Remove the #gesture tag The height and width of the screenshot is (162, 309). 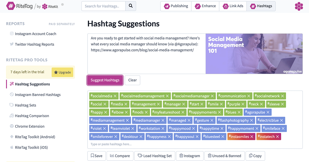[x=212, y=120]
